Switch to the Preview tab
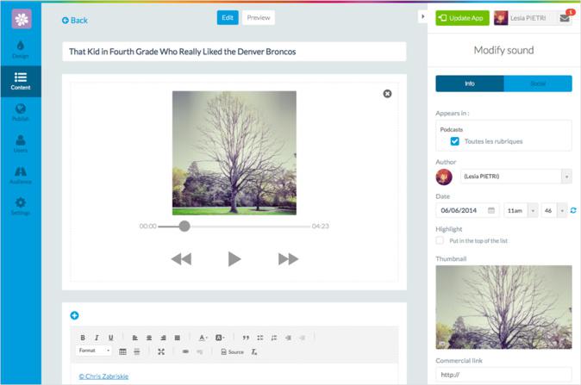 [258, 17]
